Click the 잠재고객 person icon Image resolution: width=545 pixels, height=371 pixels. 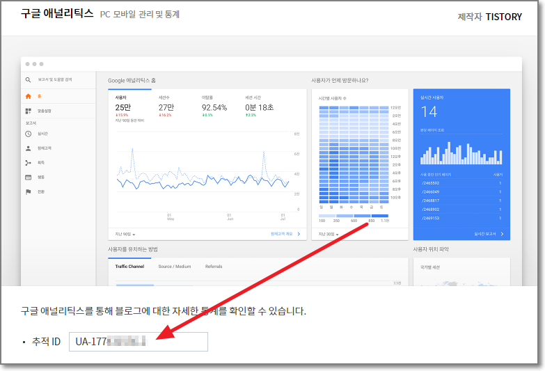click(29, 148)
